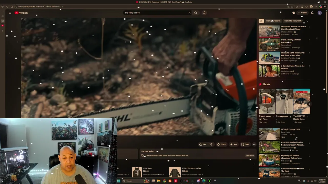
Task: Open VIC High Country 25/26 video title
Action: (291, 129)
